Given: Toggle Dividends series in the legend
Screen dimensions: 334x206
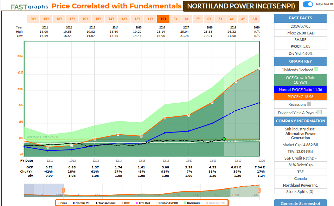Looking at the screenshot, I should click(192, 203).
